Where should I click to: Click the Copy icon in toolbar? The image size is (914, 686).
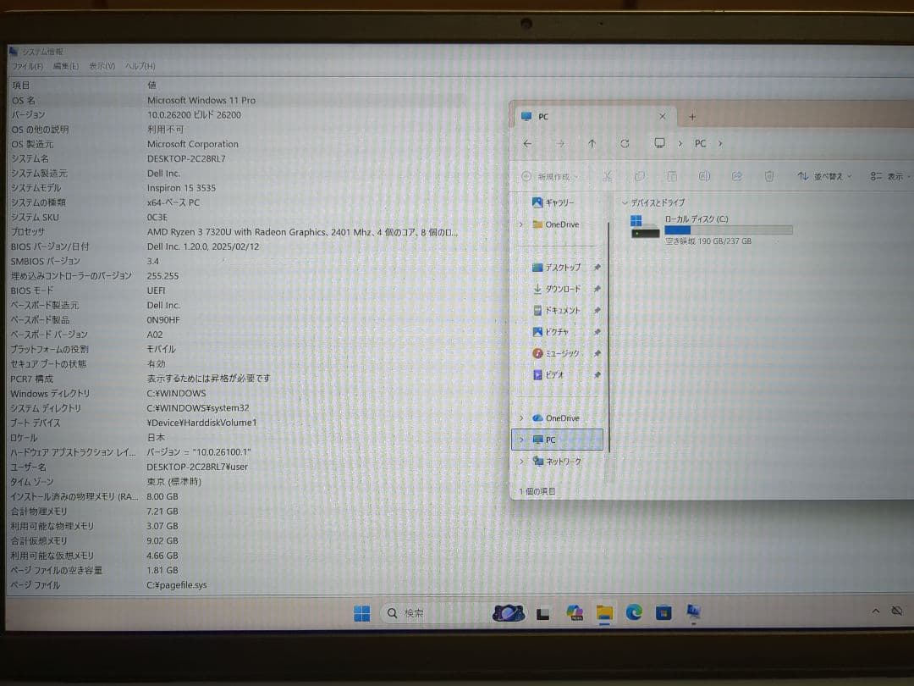(x=640, y=176)
